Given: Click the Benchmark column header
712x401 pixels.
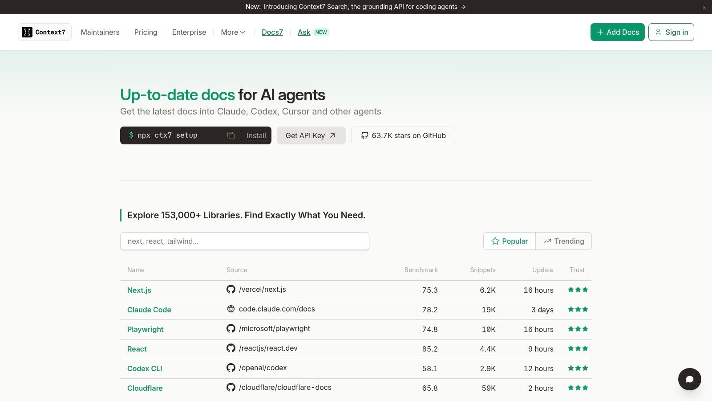Looking at the screenshot, I should pos(421,270).
